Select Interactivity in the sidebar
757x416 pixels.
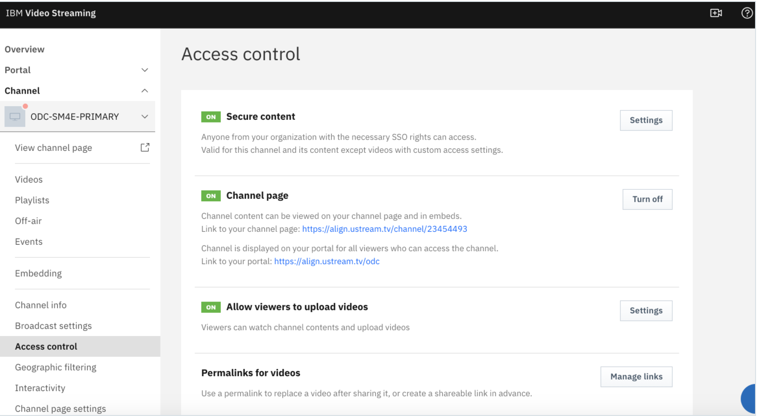[40, 388]
